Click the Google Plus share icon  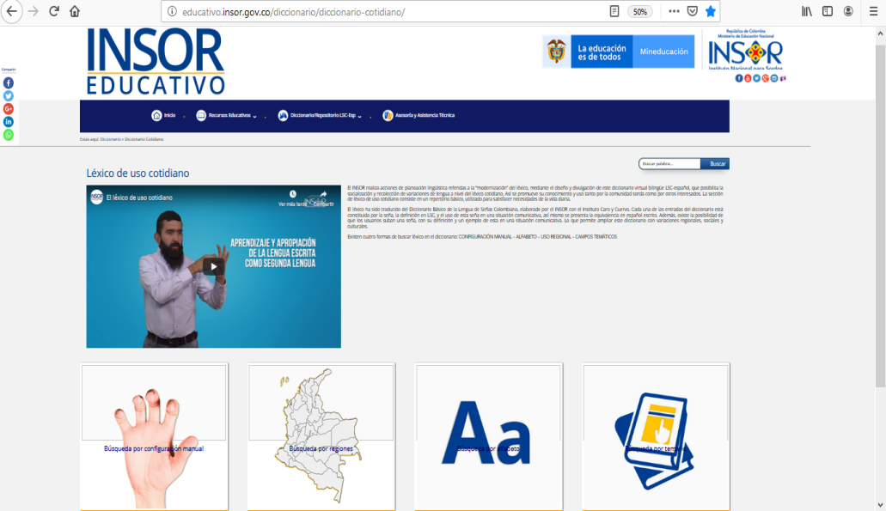9,109
